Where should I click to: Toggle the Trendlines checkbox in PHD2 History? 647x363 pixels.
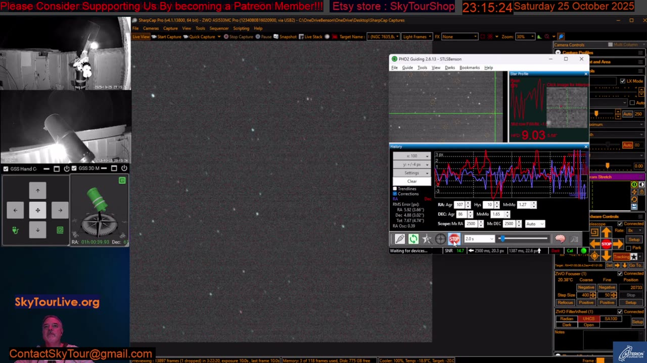[x=395, y=189]
